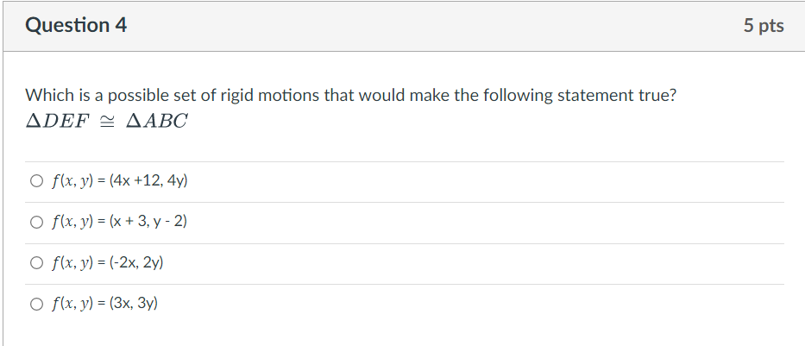Image resolution: width=805 pixels, height=346 pixels.
Task: Click the answer text "(3x, 3y)"
Action: click(x=132, y=304)
